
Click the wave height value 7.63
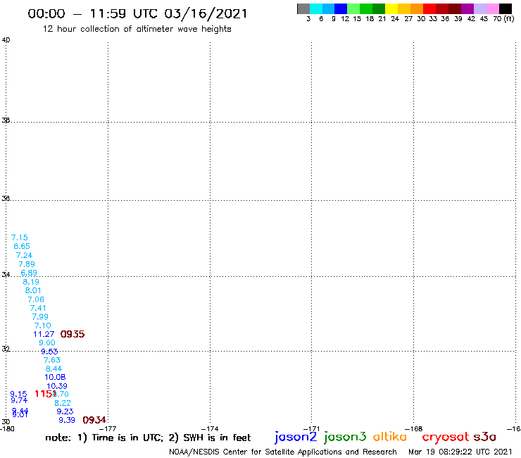pos(52,360)
